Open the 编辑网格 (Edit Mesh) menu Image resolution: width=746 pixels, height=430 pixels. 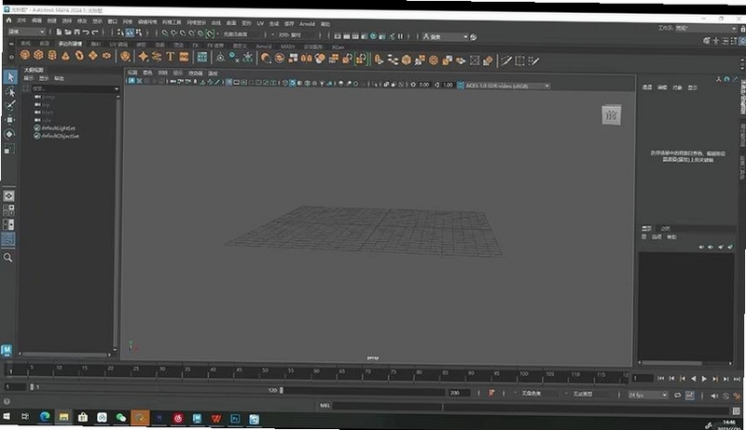pos(147,21)
